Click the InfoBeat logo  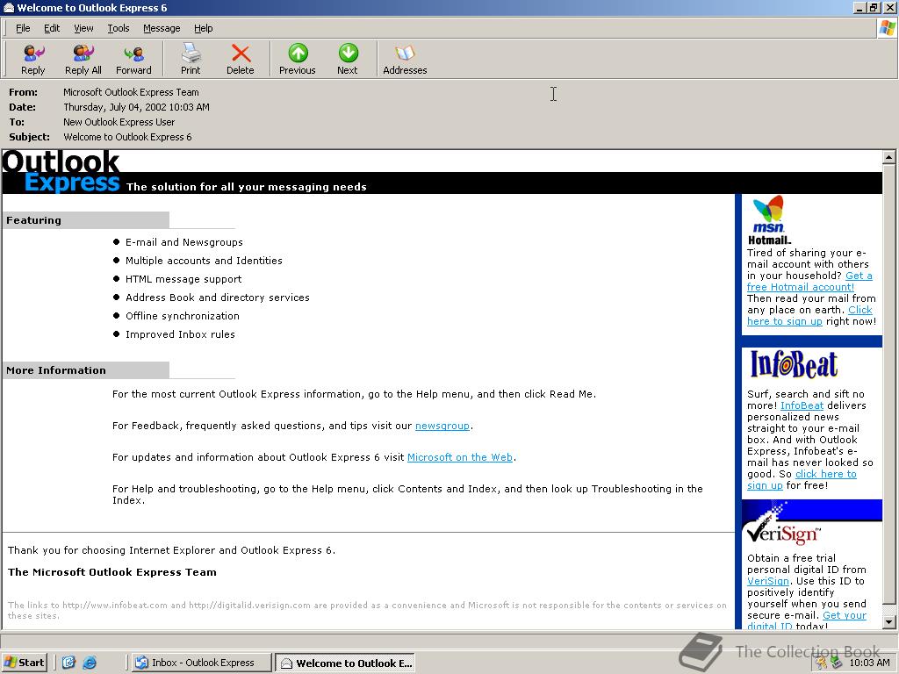(x=794, y=364)
